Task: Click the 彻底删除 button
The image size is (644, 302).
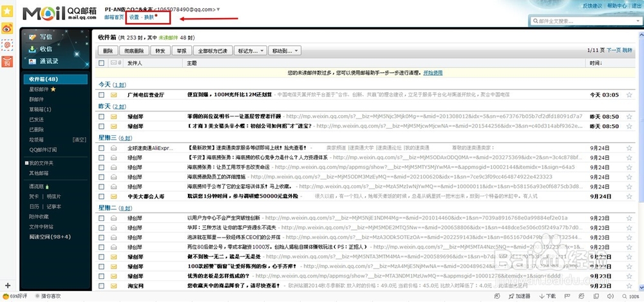Action: (135, 51)
